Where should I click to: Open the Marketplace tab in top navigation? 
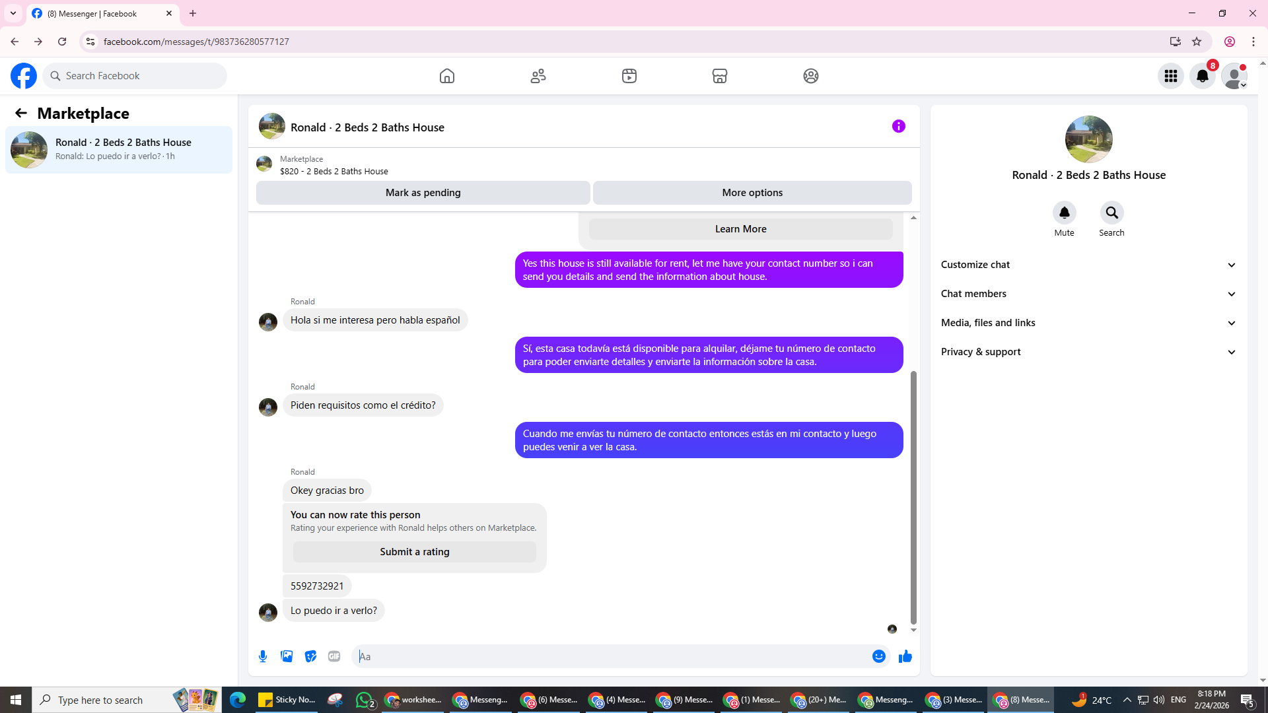[x=720, y=76]
